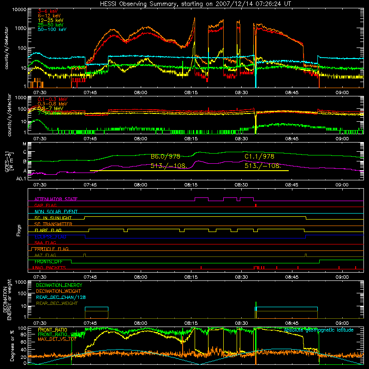Screen dimensions: 369x369
Task: Select the BAD_PACKETS flag label
Action: coord(49,268)
